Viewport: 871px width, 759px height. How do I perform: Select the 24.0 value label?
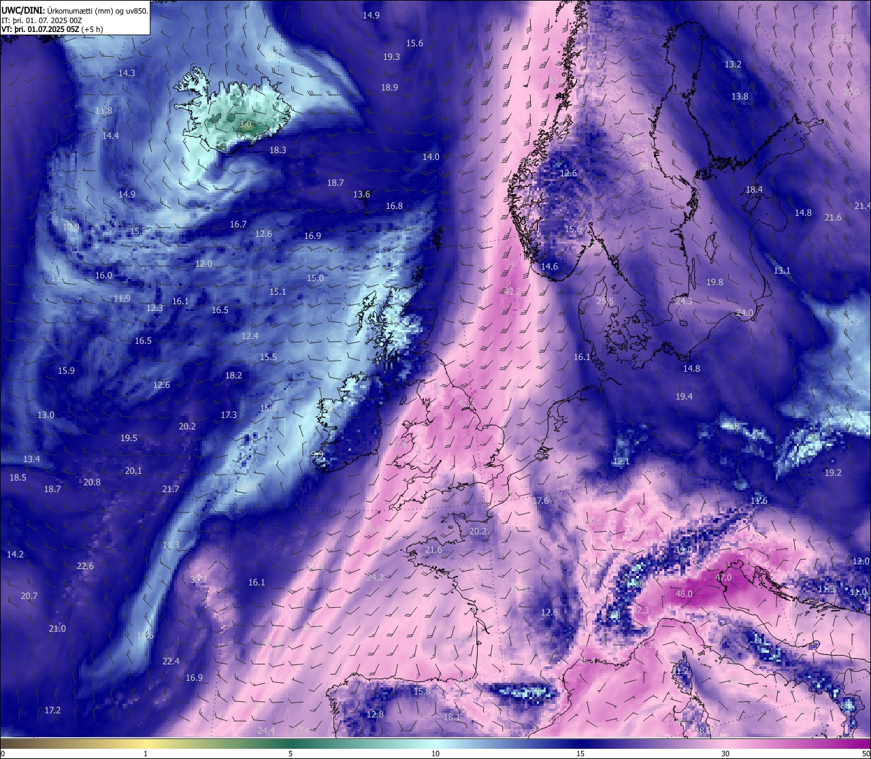click(x=745, y=312)
